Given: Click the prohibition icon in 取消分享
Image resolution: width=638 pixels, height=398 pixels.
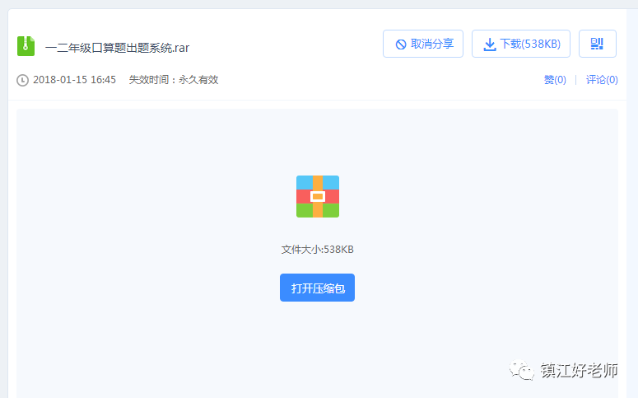Looking at the screenshot, I should coord(400,44).
